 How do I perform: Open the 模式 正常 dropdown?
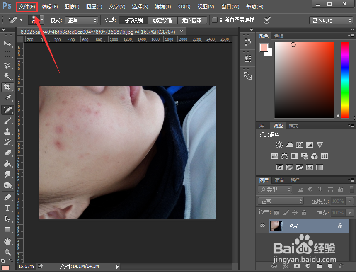[81, 20]
